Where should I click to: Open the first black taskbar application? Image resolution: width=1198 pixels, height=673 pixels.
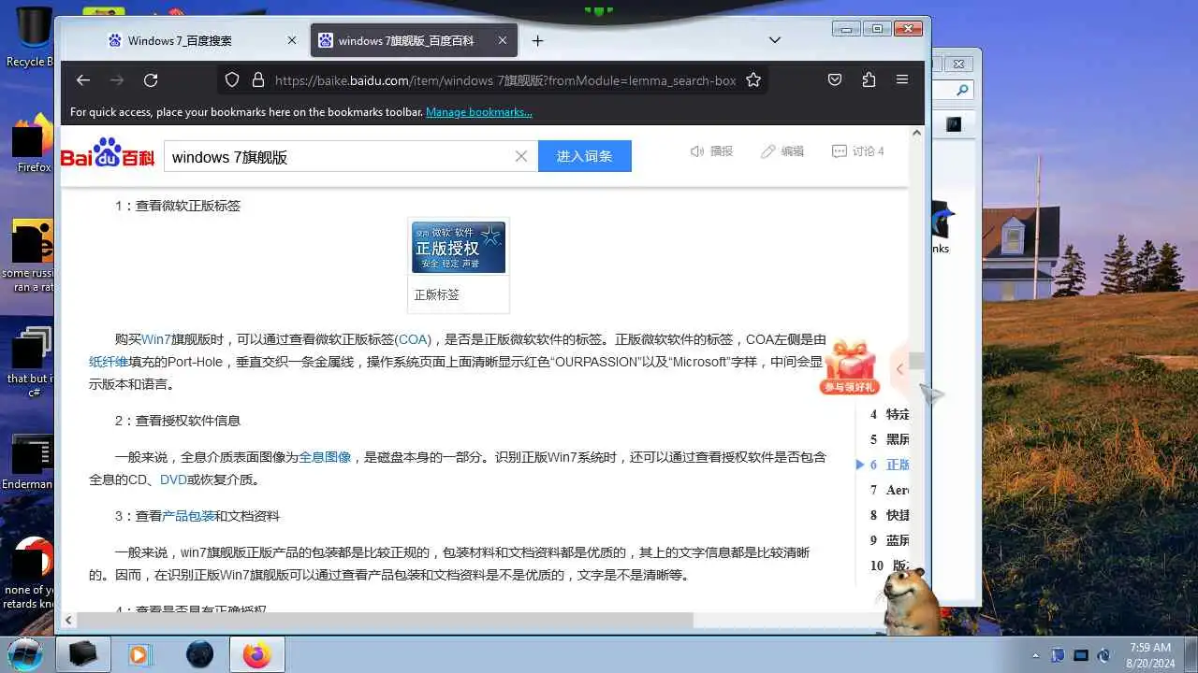82,654
